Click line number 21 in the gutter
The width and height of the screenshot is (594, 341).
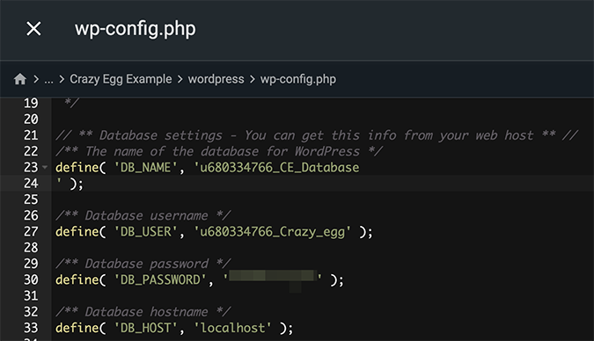31,135
